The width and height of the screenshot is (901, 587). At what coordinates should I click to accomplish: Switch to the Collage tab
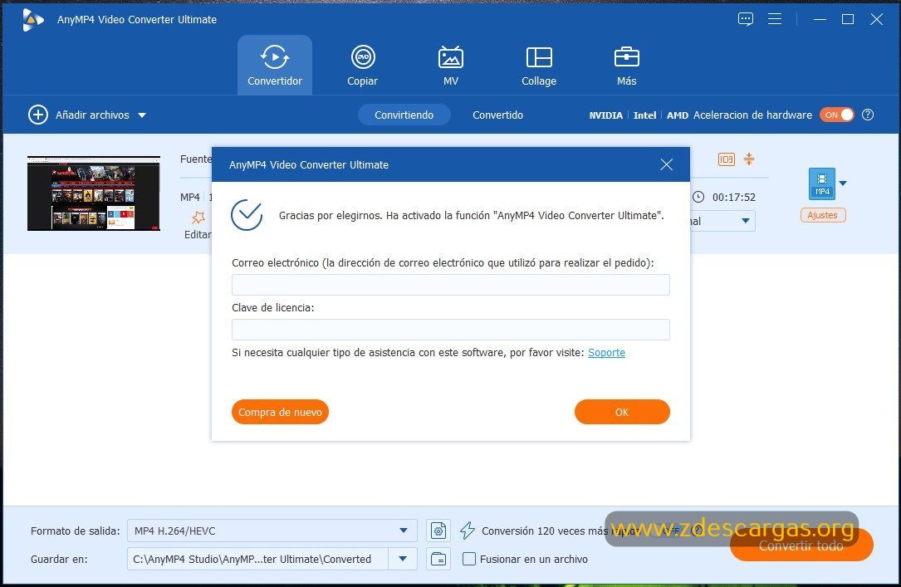[x=538, y=65]
